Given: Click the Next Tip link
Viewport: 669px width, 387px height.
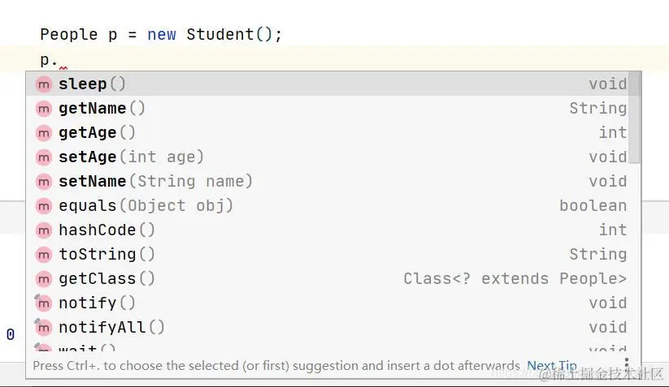Looking at the screenshot, I should (x=551, y=366).
